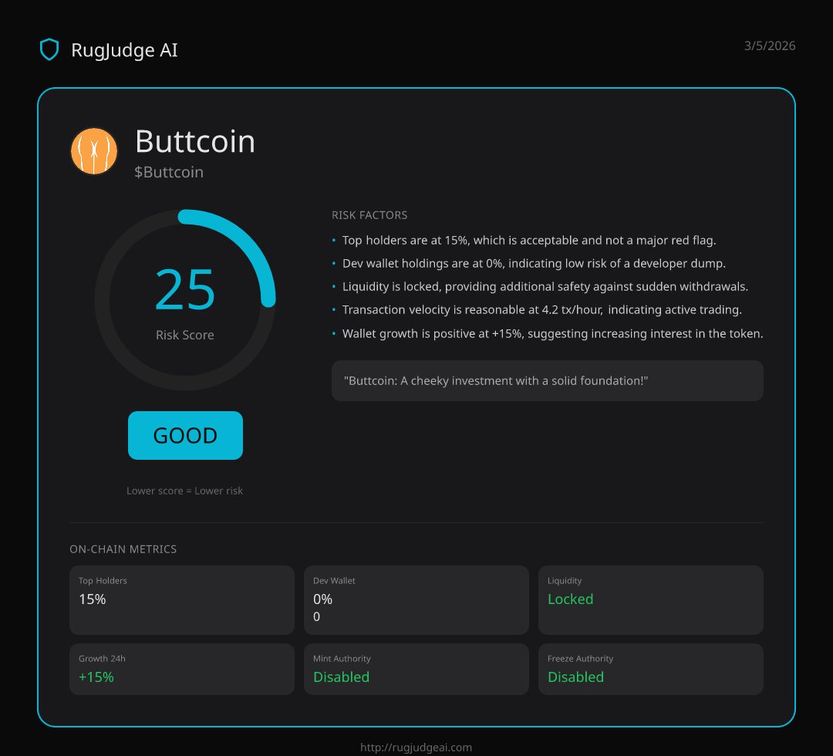833x756 pixels.
Task: Select the Top Holders metric card
Action: (x=182, y=600)
